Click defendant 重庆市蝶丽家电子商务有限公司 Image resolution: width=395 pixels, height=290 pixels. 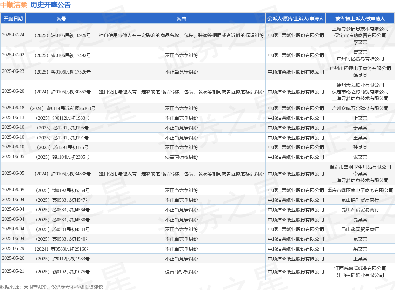pos(360,190)
